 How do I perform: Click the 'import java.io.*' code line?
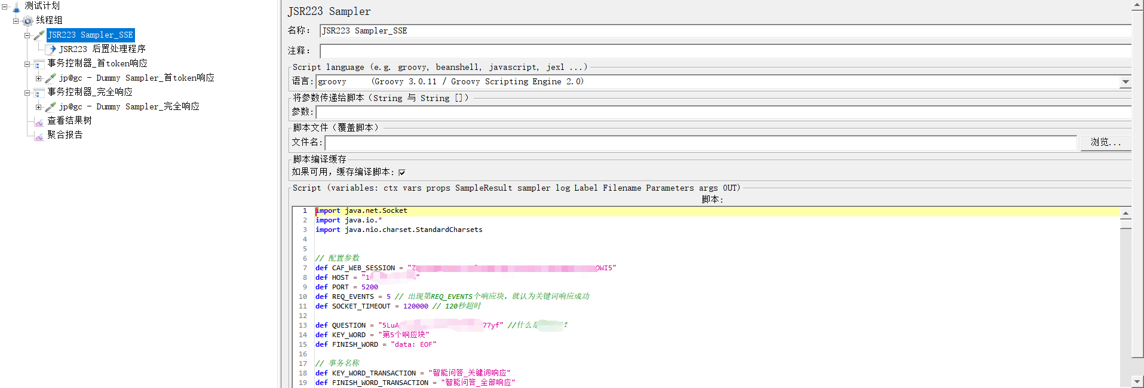[x=349, y=220]
